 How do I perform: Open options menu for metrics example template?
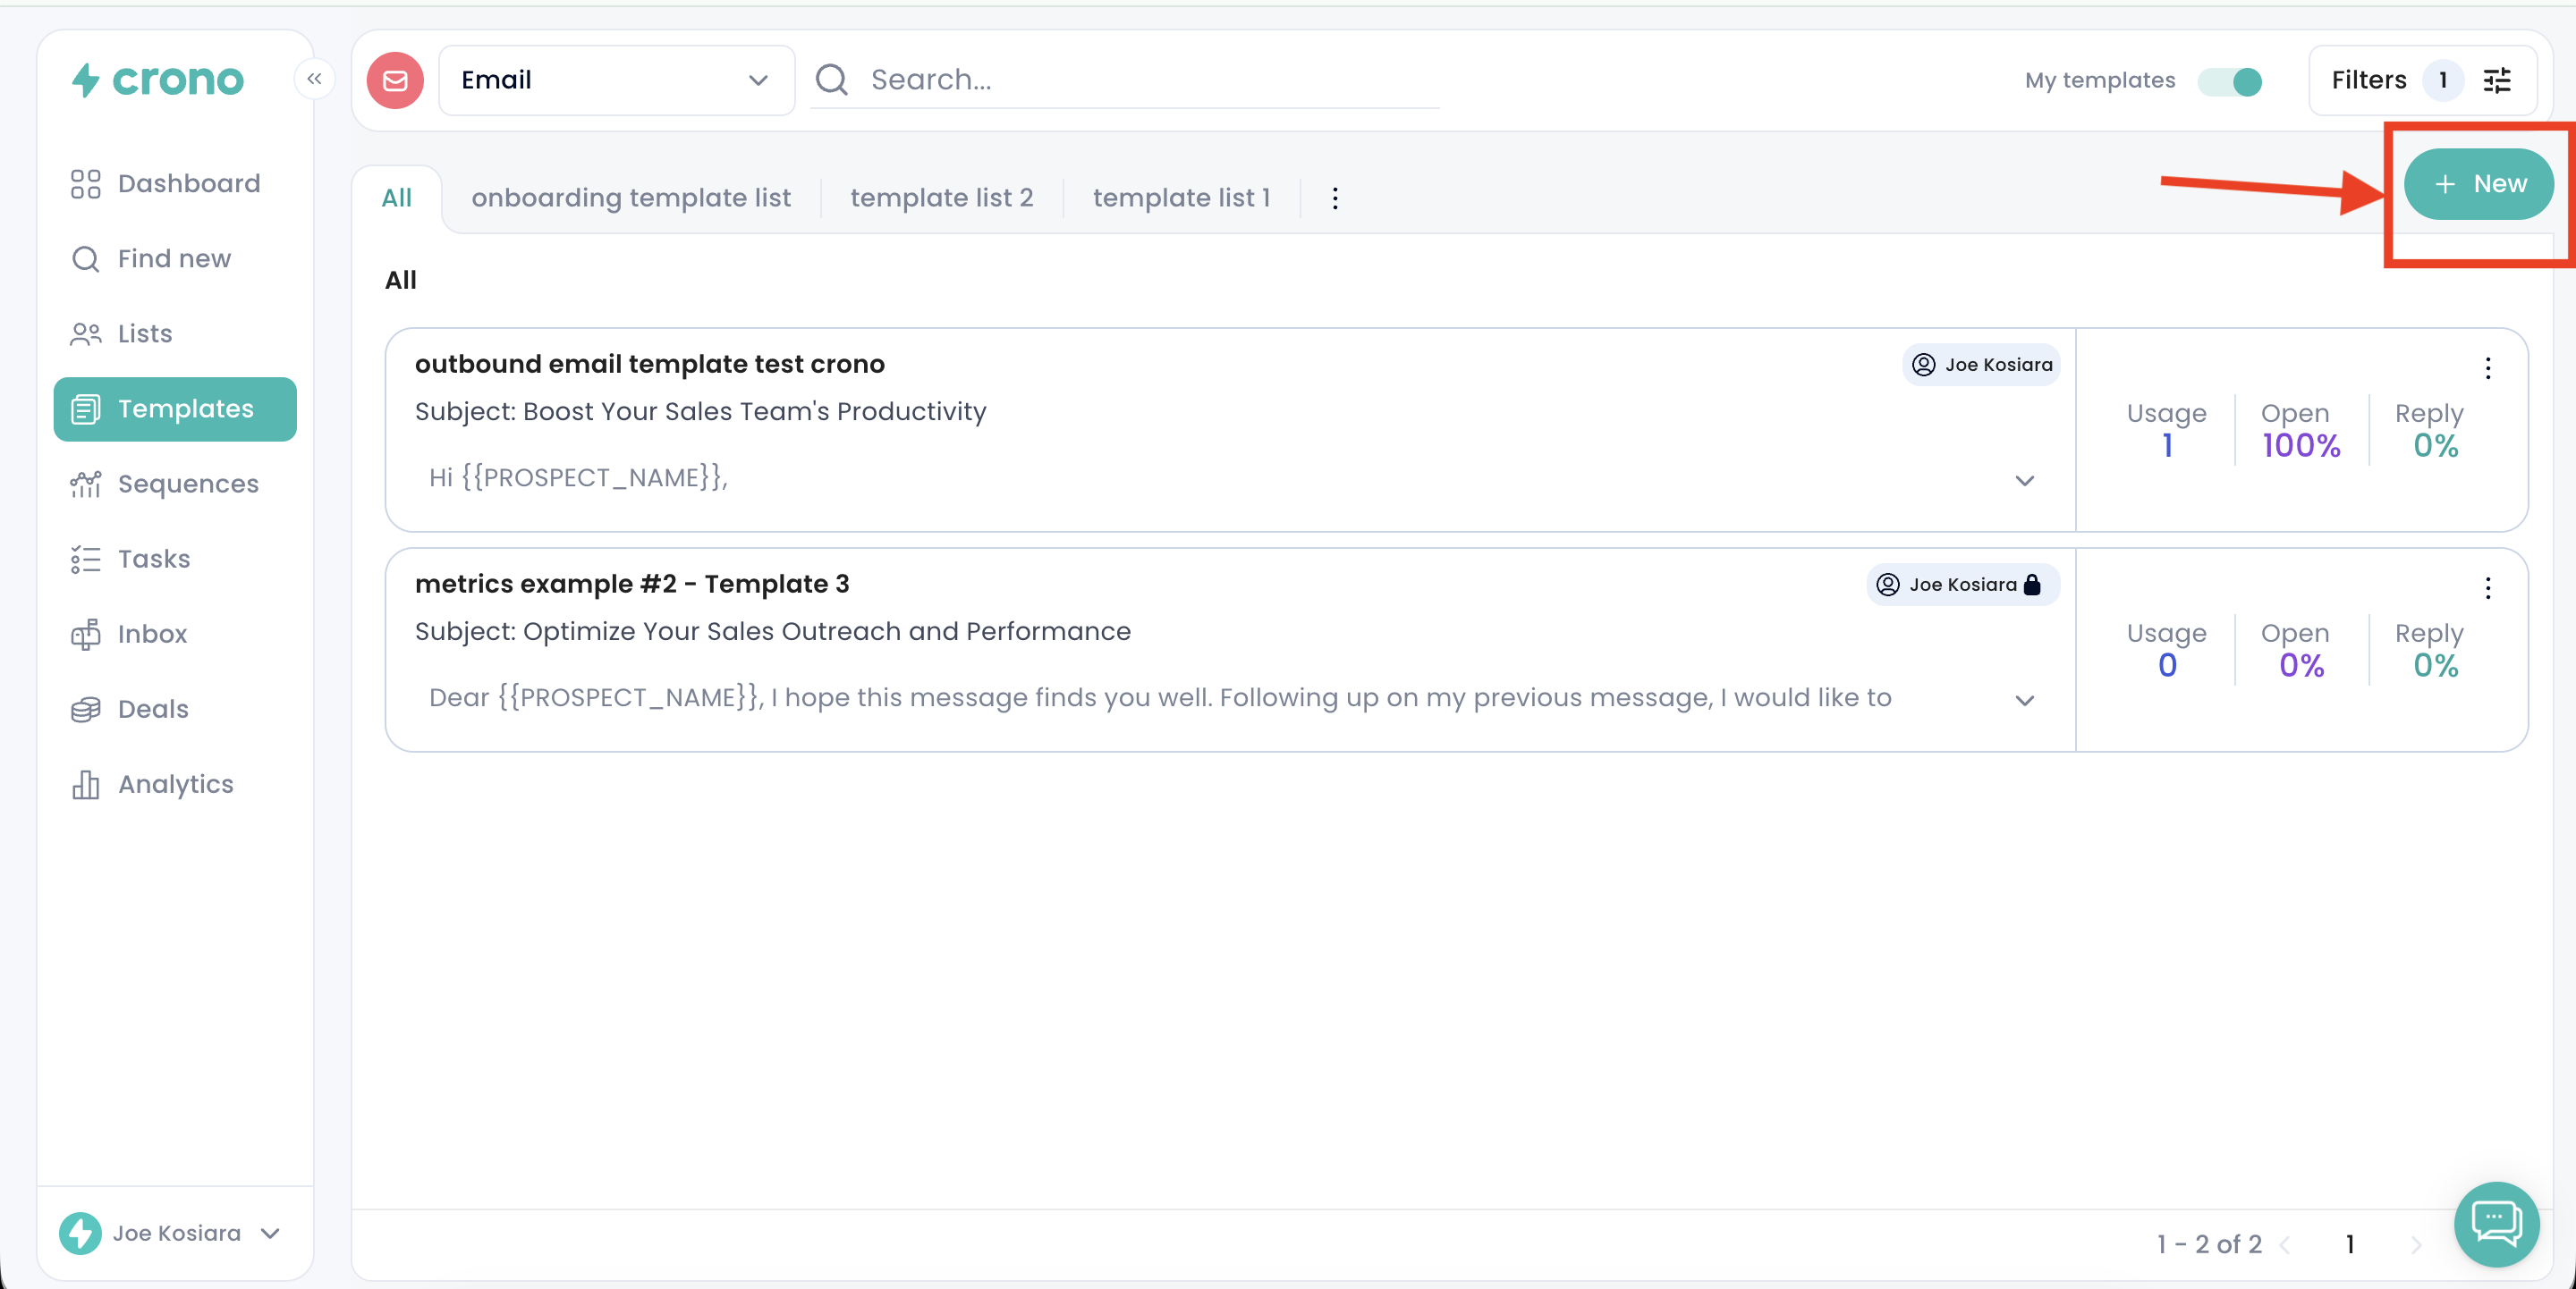click(x=2488, y=587)
